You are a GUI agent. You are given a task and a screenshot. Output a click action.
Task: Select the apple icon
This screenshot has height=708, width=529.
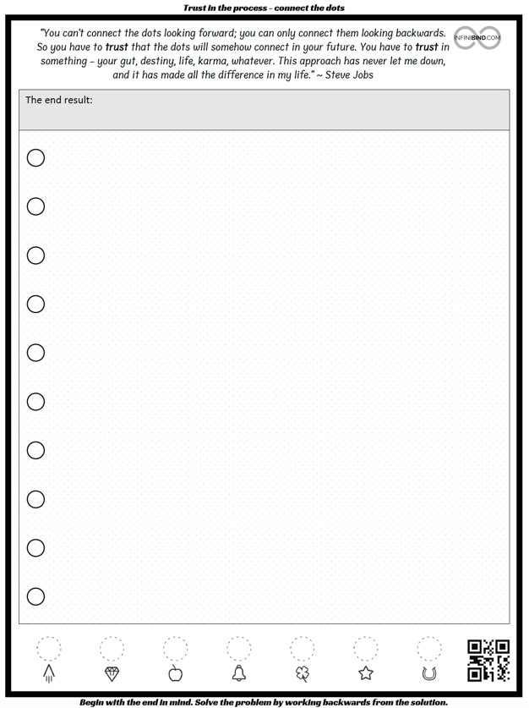(x=176, y=672)
